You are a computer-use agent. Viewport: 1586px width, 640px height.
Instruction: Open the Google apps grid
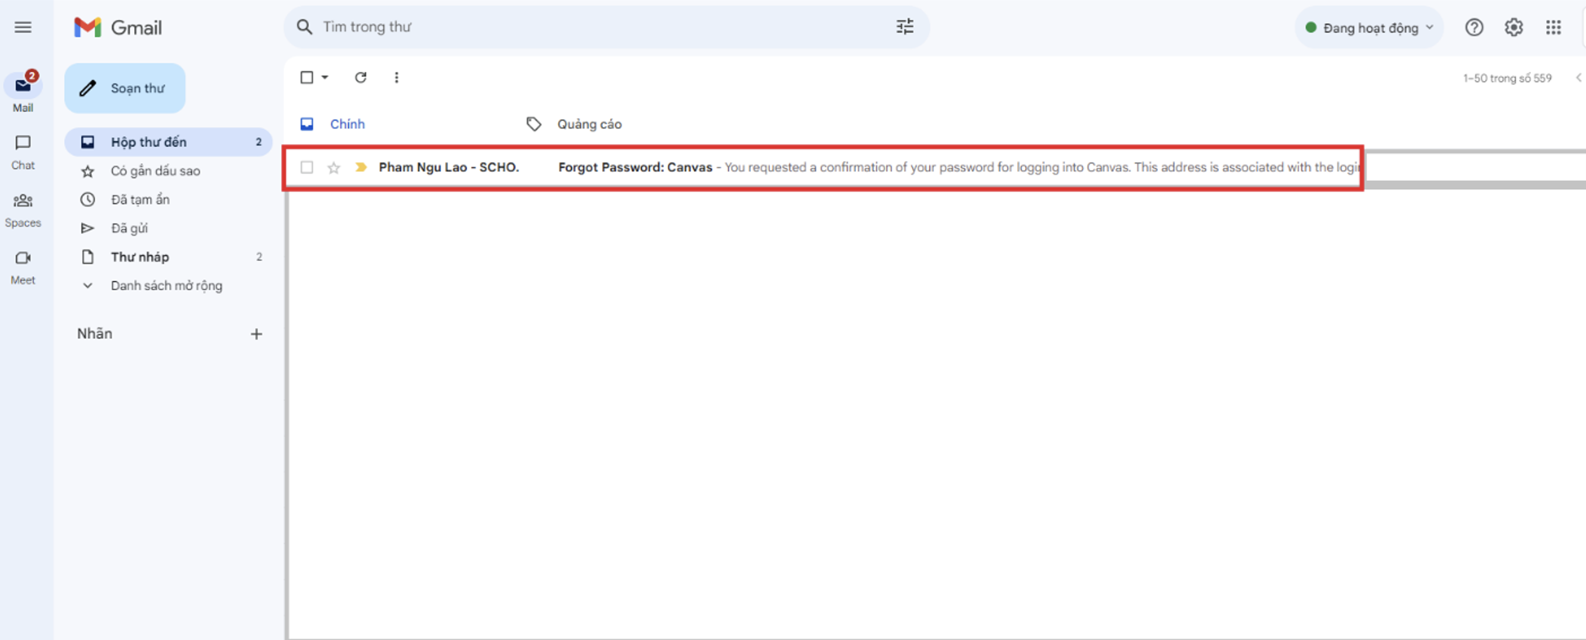point(1553,28)
